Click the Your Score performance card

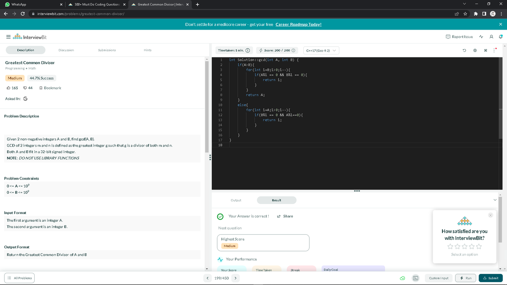pos(232,269)
